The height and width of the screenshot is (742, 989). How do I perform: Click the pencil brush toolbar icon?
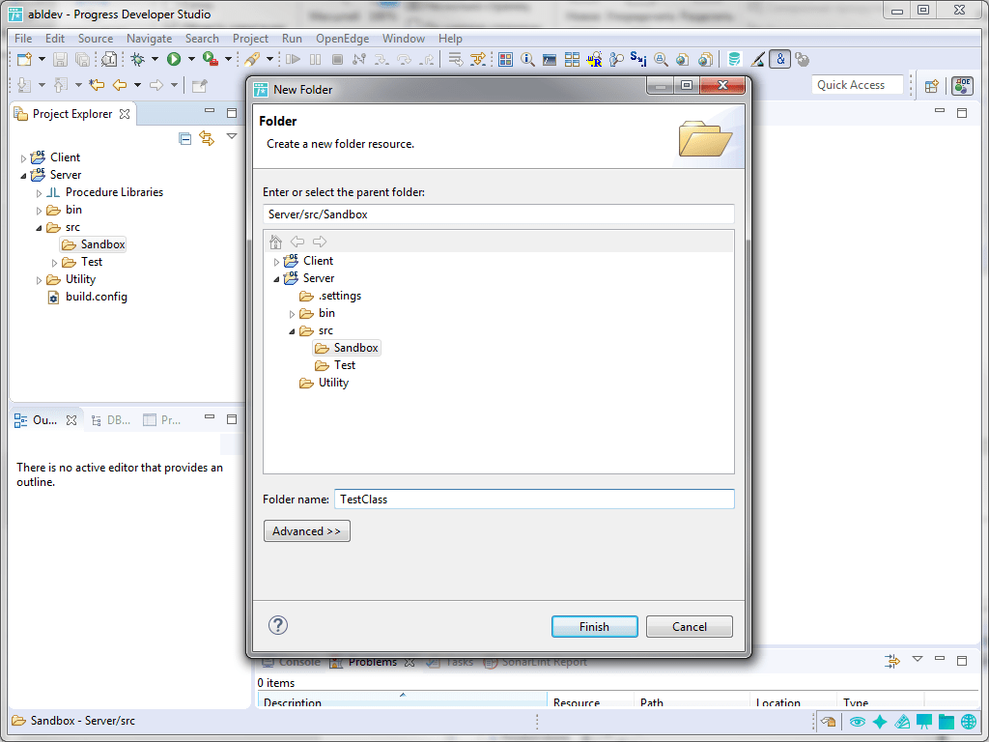click(x=757, y=59)
